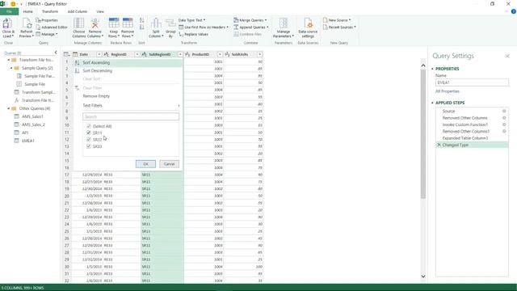Open the Manage query dropdown
This screenshot has width=517, height=291.
[x=47, y=34]
